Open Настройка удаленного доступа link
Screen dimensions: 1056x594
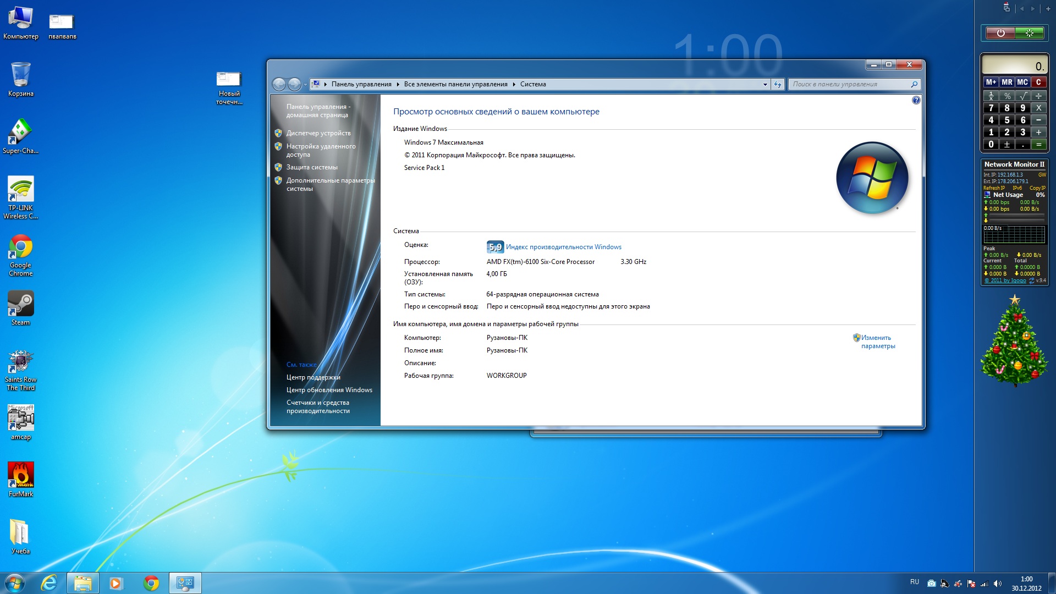click(321, 150)
